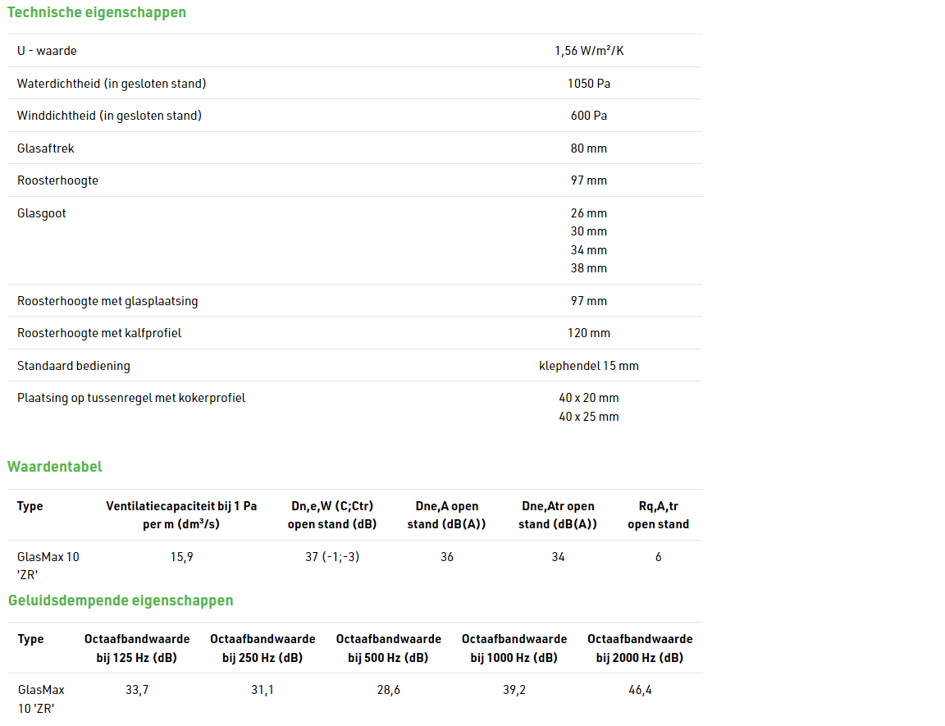
Task: Select 'Roosterhoogte met glasplaatsing' label
Action: point(107,300)
